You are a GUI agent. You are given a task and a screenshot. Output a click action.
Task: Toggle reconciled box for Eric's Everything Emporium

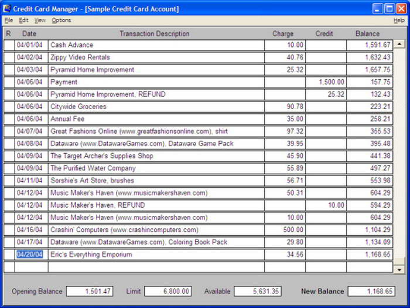point(9,254)
